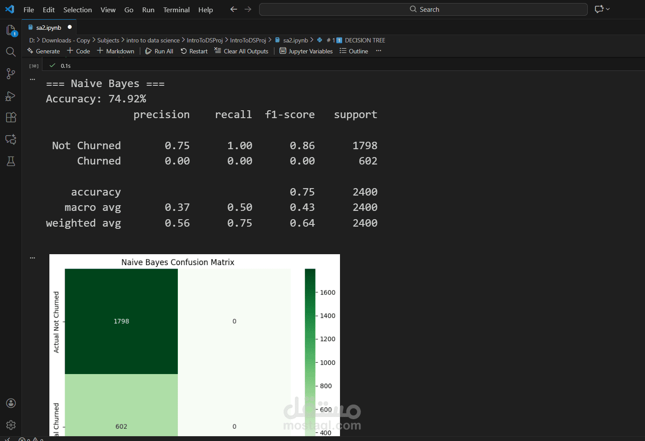
Task: Open the Chat panel icon
Action: pyautogui.click(x=11, y=139)
